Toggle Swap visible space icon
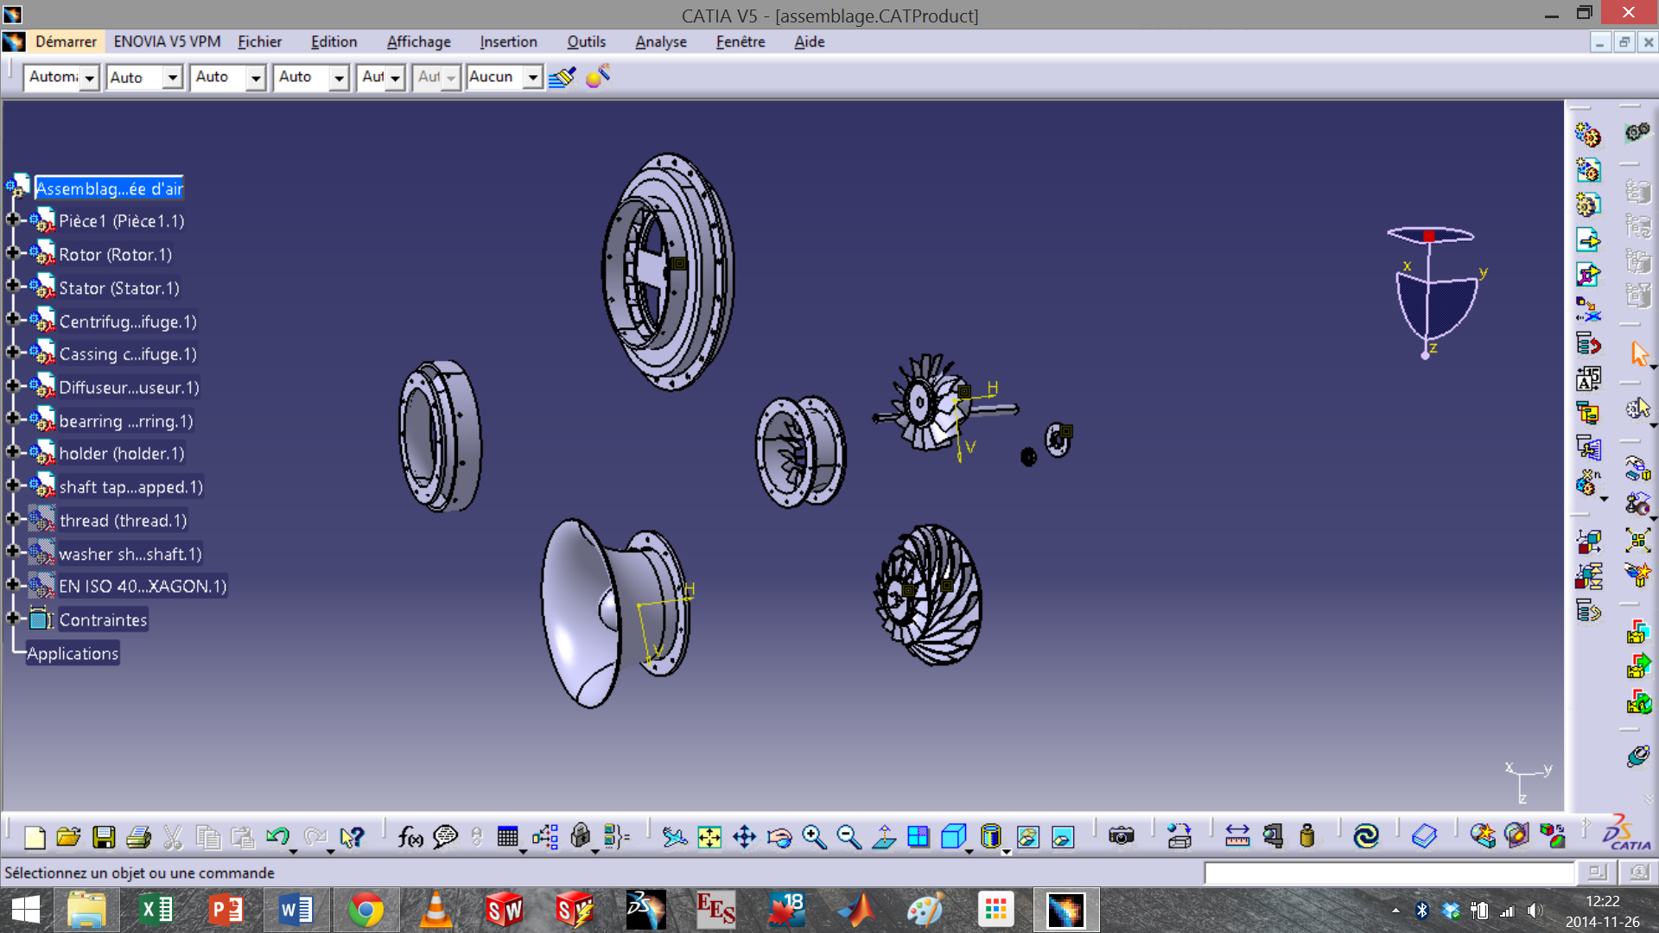1659x933 pixels. coord(1063,836)
